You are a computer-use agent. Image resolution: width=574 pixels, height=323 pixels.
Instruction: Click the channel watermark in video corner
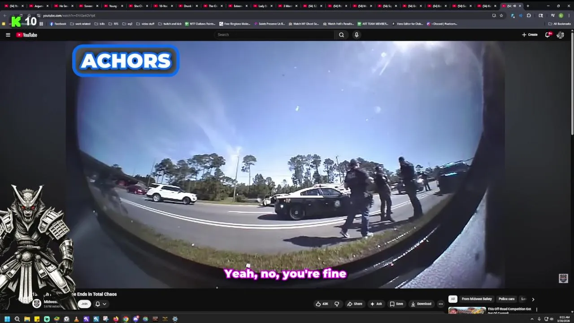564,279
